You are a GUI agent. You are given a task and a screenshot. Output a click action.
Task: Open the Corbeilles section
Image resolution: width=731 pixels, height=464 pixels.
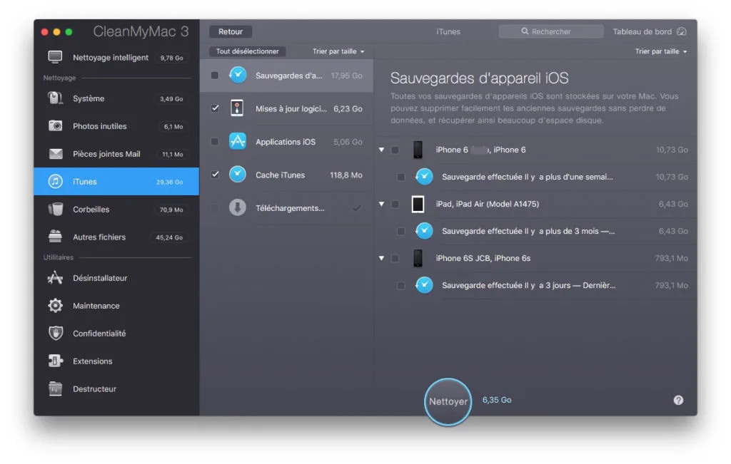[116, 209]
